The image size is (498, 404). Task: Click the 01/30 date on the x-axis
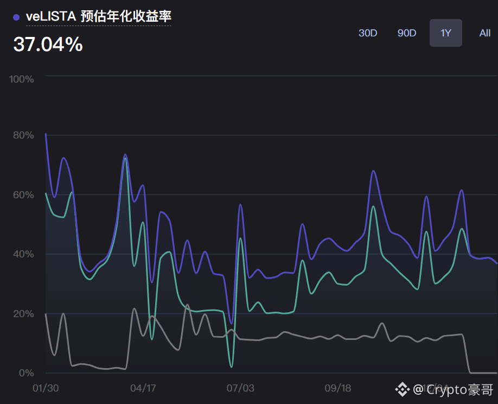pyautogui.click(x=46, y=388)
